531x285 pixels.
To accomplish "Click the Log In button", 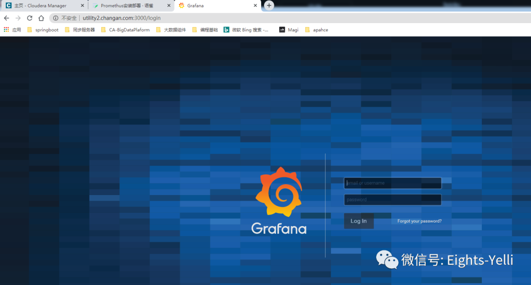I will pos(358,221).
